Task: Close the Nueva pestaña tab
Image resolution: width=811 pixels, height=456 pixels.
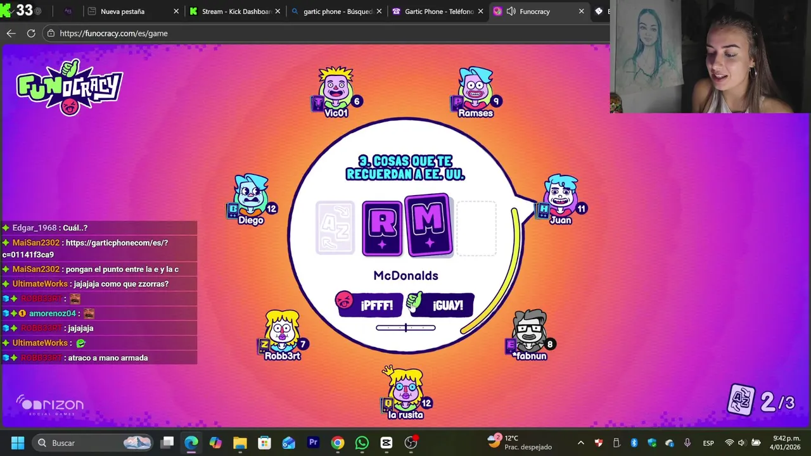Action: (176, 11)
